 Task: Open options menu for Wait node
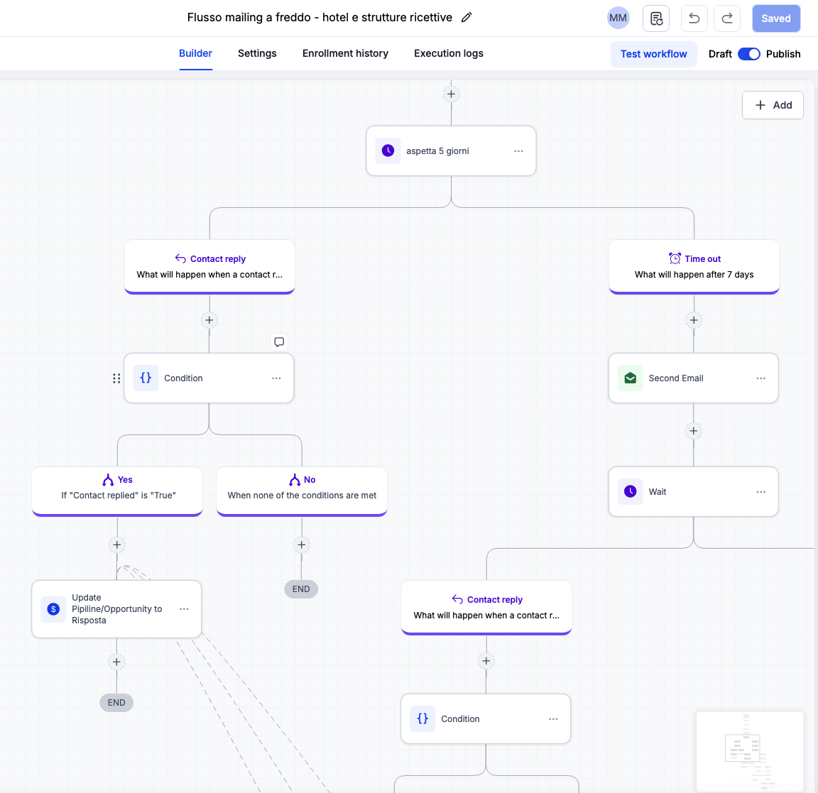pyautogui.click(x=761, y=491)
